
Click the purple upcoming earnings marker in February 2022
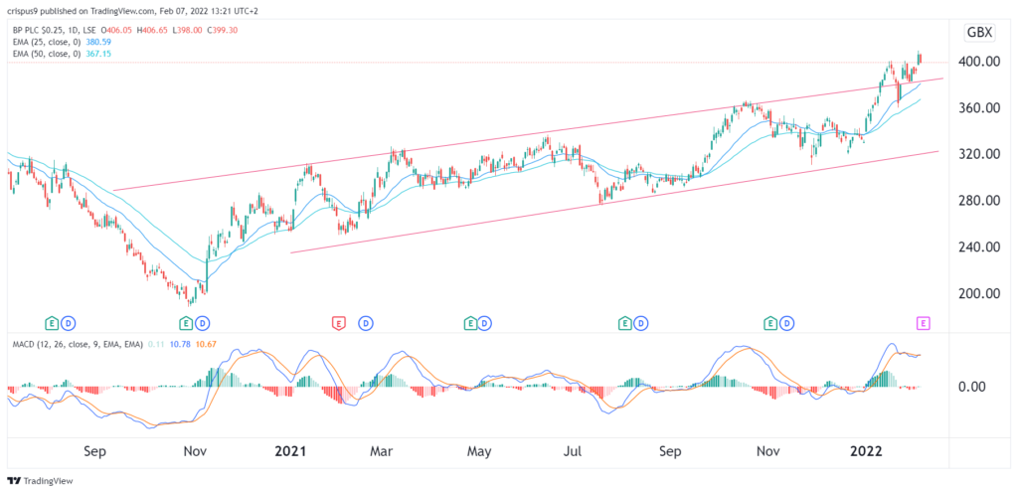(x=922, y=322)
